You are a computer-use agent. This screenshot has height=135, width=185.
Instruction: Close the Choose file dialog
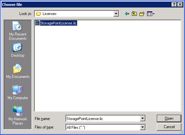point(180,5)
